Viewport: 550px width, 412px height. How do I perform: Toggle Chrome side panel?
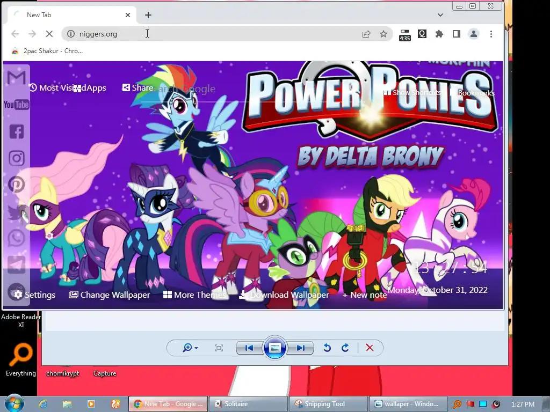pyautogui.click(x=457, y=34)
